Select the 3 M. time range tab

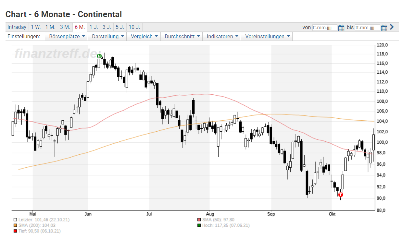coord(65,27)
